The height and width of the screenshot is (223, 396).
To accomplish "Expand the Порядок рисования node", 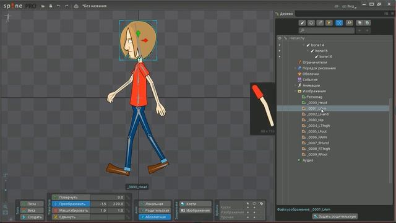I will click(x=295, y=68).
